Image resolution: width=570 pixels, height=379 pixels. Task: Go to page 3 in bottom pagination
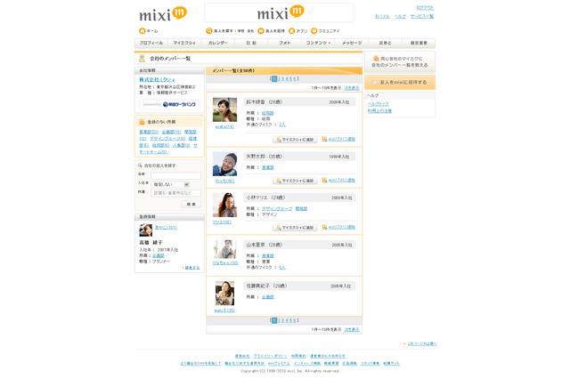coord(283,320)
